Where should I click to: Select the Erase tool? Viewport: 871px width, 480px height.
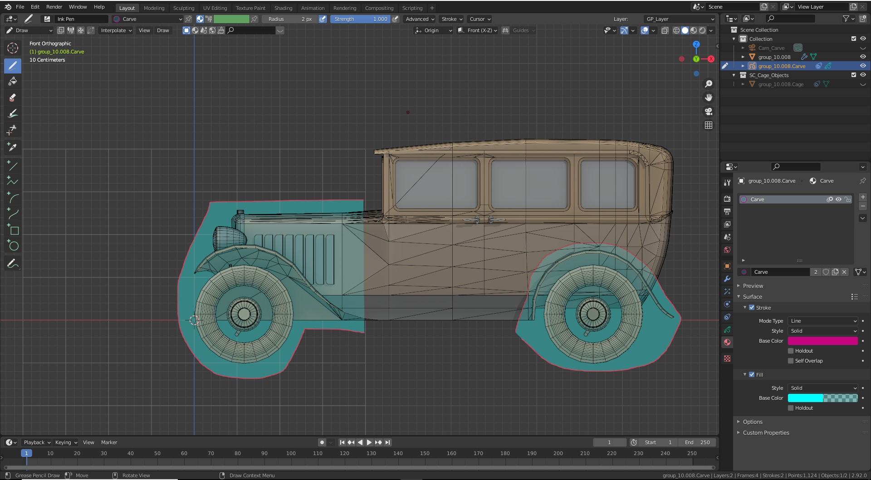coord(13,97)
